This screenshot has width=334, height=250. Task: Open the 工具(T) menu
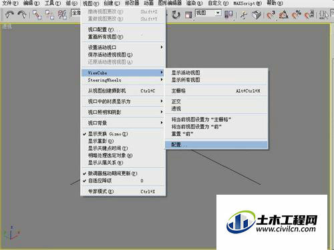click(53, 3)
